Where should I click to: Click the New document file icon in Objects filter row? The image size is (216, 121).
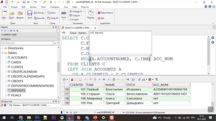point(58,43)
